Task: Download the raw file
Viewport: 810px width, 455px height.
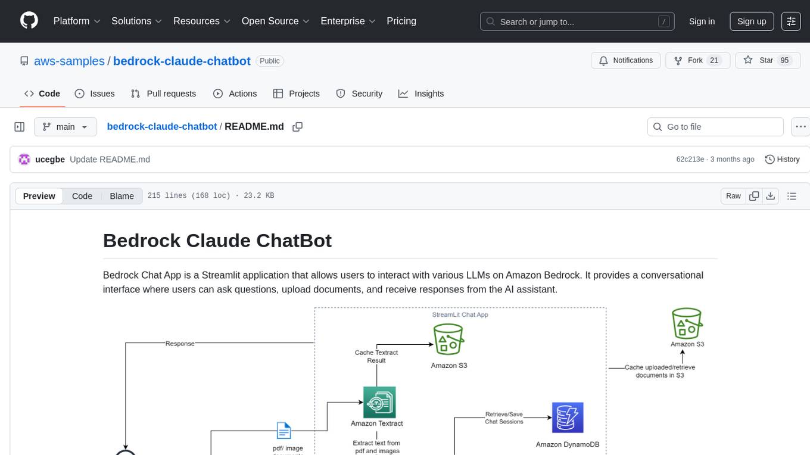Action: click(770, 196)
